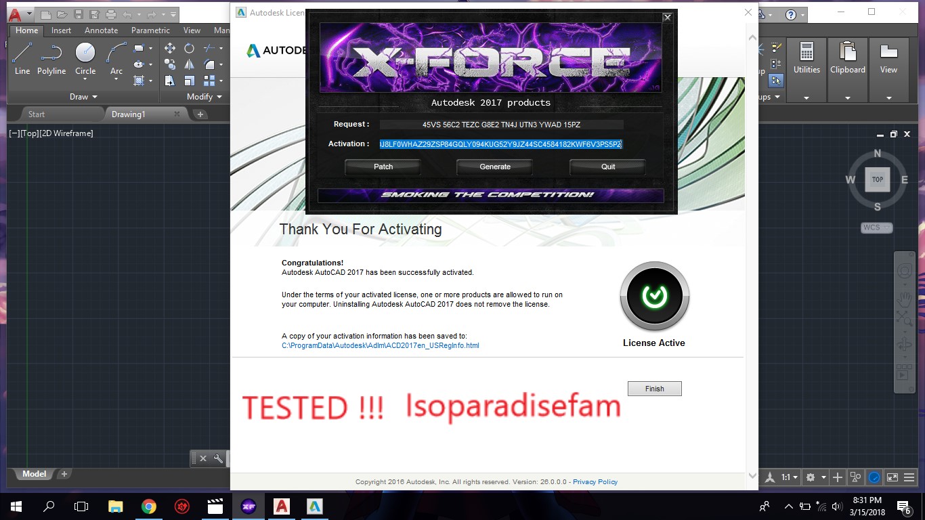Open Chrome from the taskbar
The width and height of the screenshot is (925, 520).
click(x=149, y=506)
